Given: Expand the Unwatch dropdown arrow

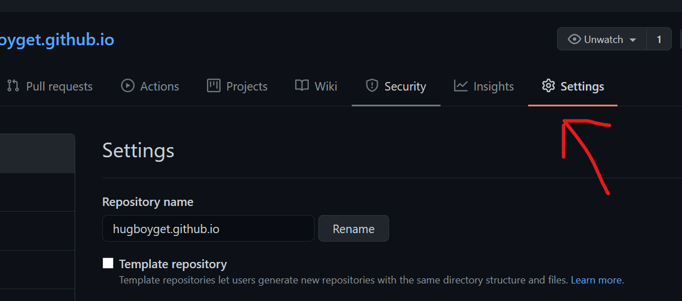Looking at the screenshot, I should pyautogui.click(x=633, y=40).
